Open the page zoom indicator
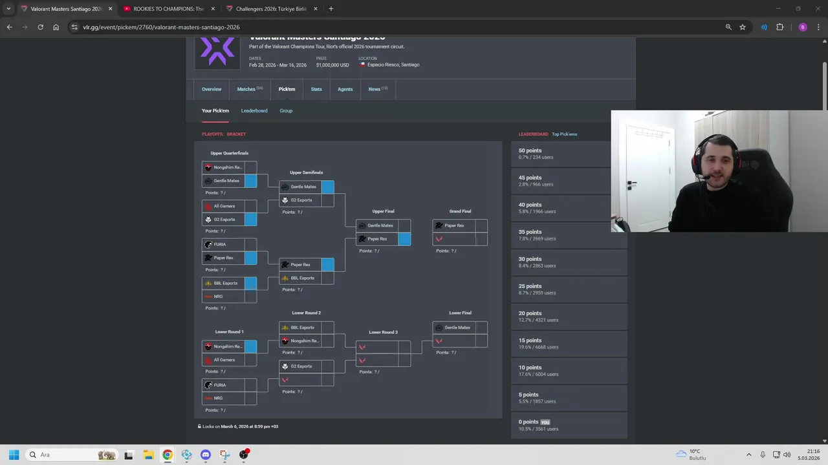This screenshot has width=828, height=465. (728, 27)
